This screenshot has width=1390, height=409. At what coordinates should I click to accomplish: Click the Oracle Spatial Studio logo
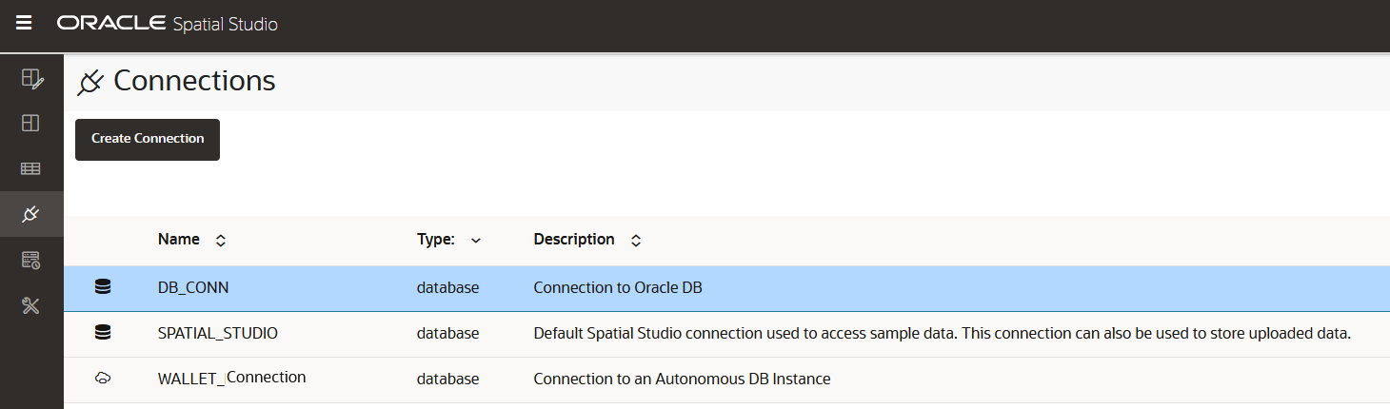click(x=168, y=24)
